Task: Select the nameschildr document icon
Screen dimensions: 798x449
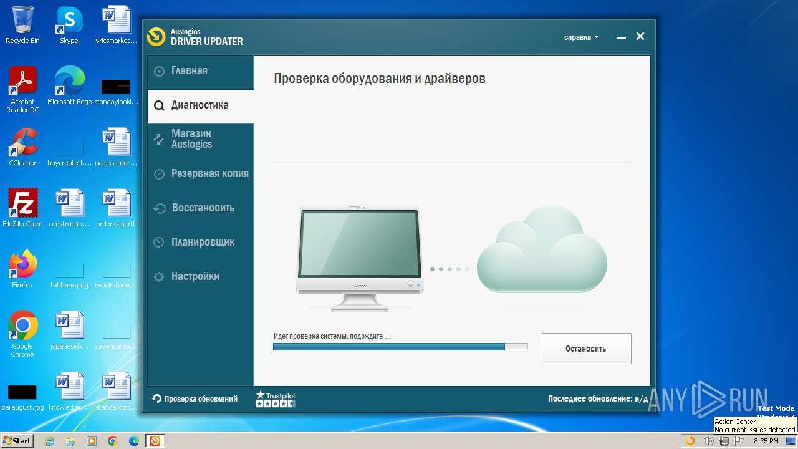Action: [x=116, y=147]
